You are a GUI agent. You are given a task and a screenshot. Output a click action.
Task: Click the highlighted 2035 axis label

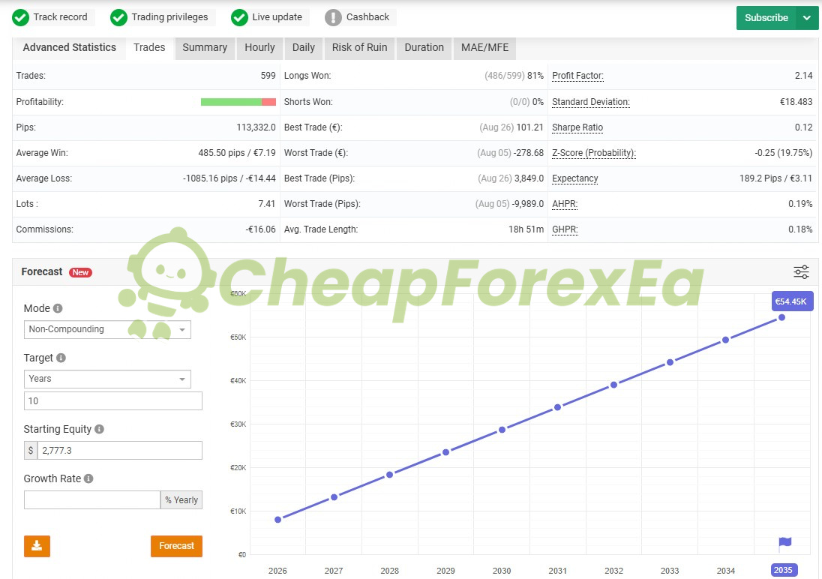point(784,570)
